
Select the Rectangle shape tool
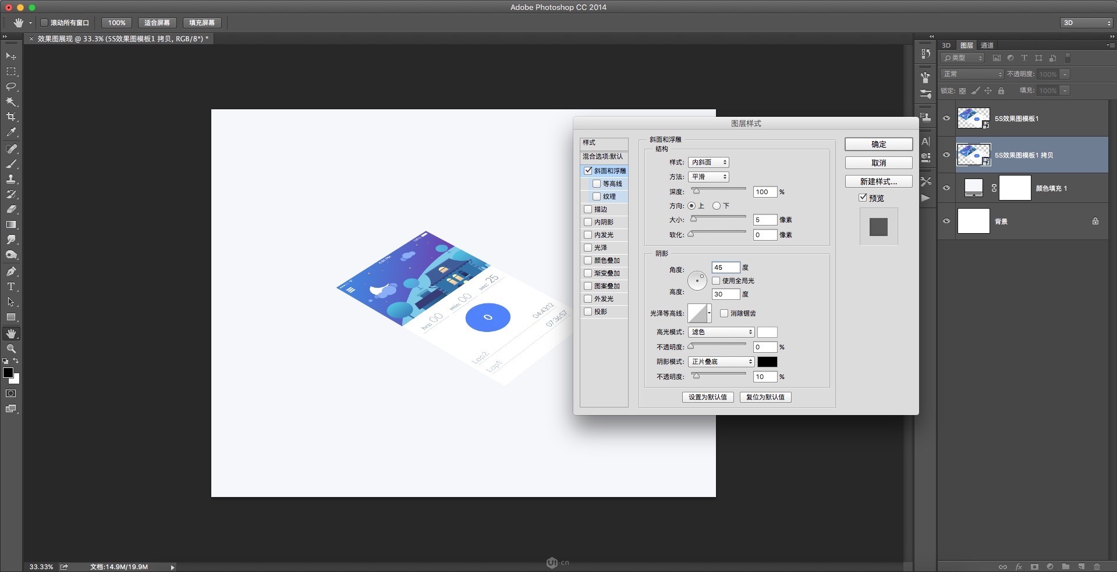pyautogui.click(x=11, y=317)
